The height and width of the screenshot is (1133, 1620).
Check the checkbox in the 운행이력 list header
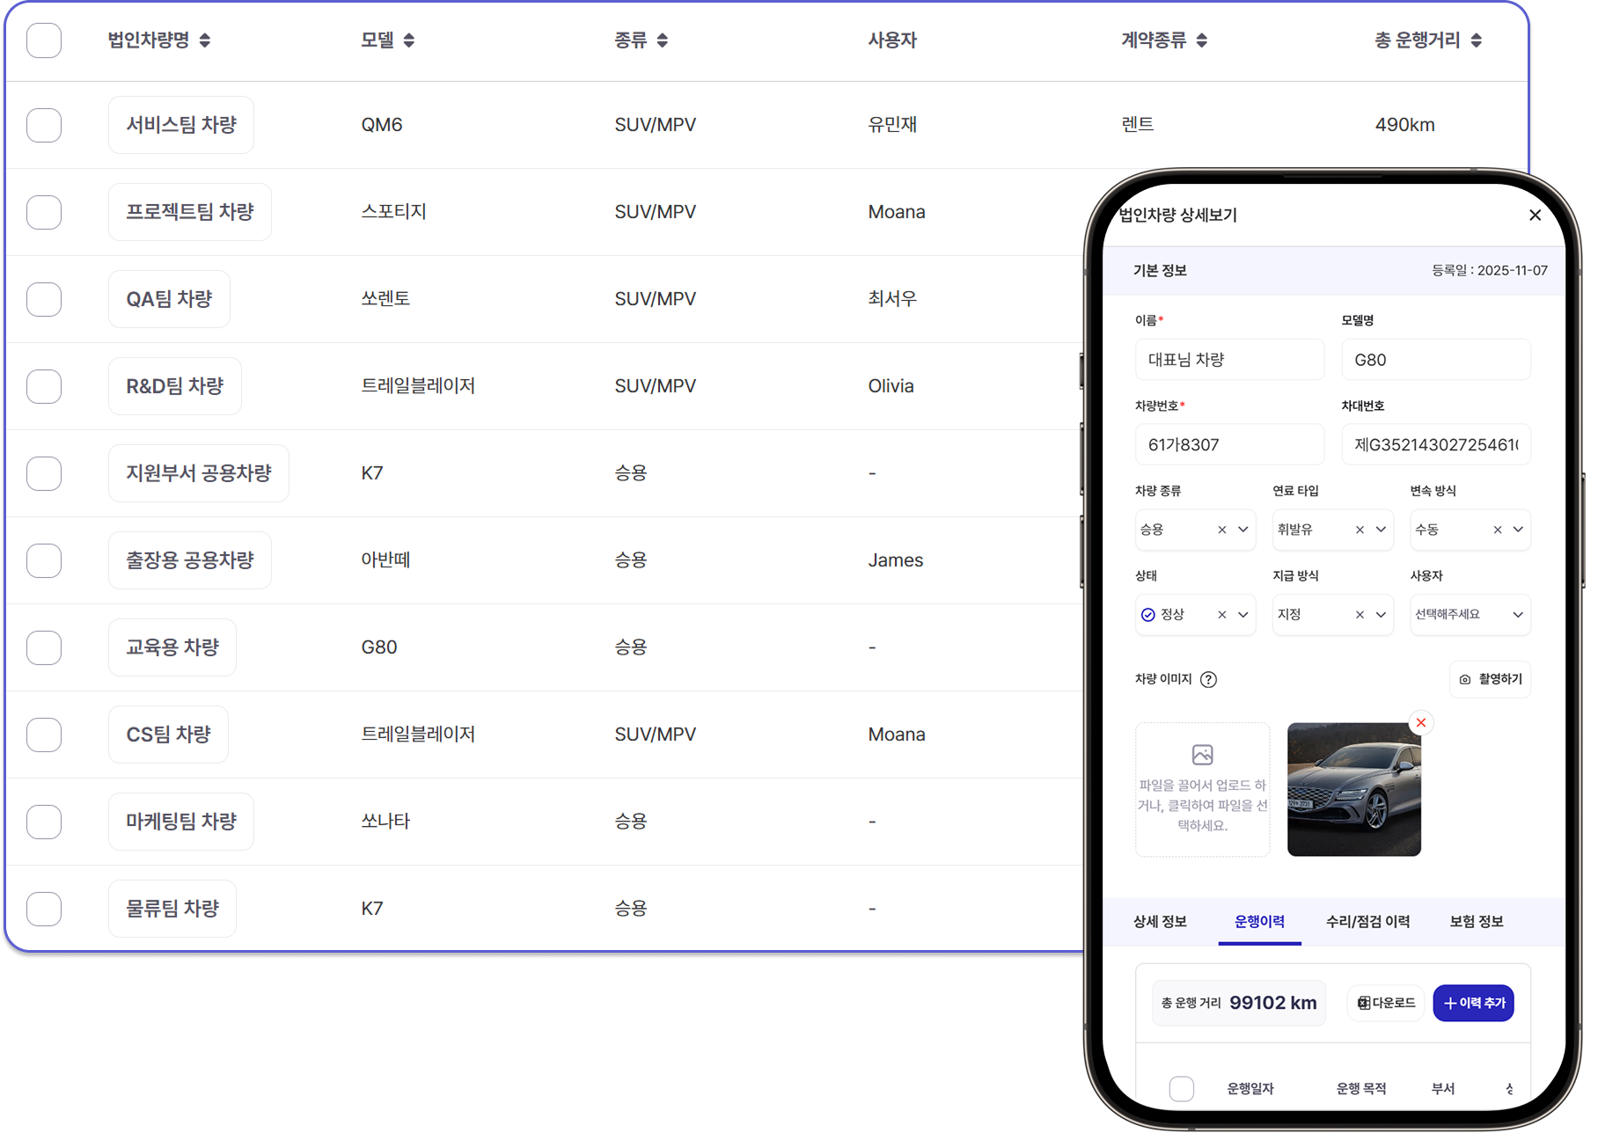pos(1182,1088)
